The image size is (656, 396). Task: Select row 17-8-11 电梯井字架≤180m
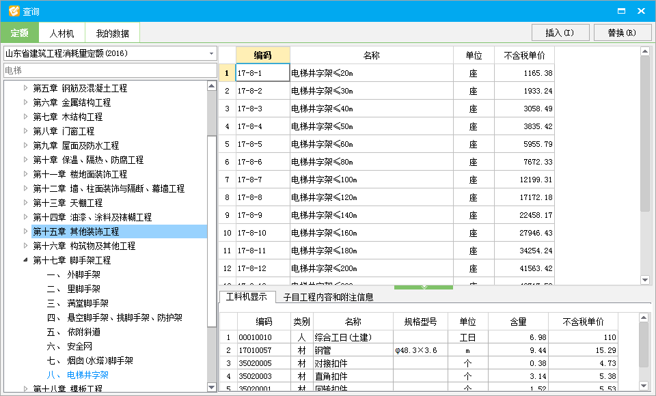(387, 251)
